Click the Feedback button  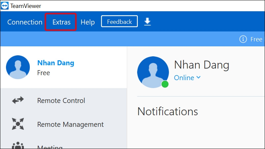click(x=119, y=21)
